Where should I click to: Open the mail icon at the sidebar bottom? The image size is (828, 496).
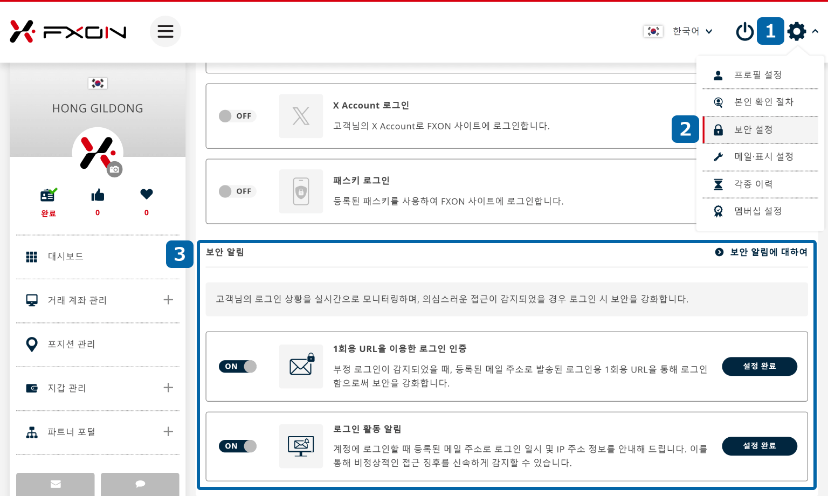[55, 484]
